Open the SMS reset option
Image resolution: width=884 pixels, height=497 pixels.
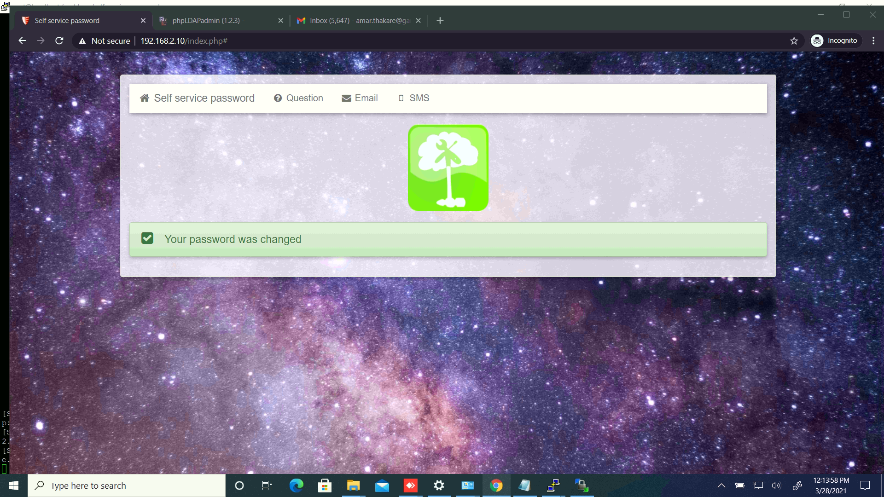pos(413,98)
